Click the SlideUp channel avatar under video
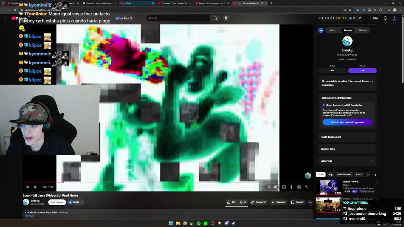This screenshot has width=404, height=227. [26, 202]
